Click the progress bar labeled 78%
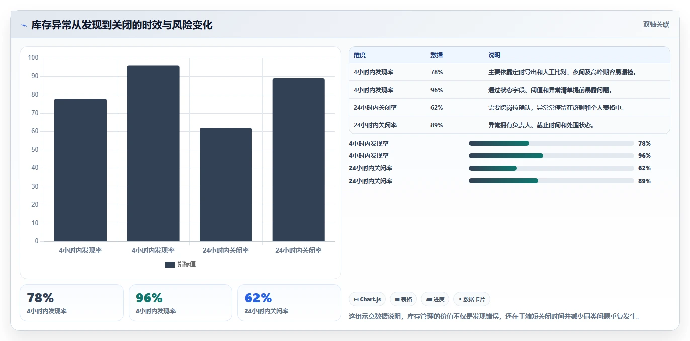The height and width of the screenshot is (341, 690). [x=551, y=143]
